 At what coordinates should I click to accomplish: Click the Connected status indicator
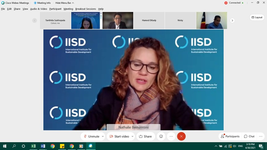(234, 3)
